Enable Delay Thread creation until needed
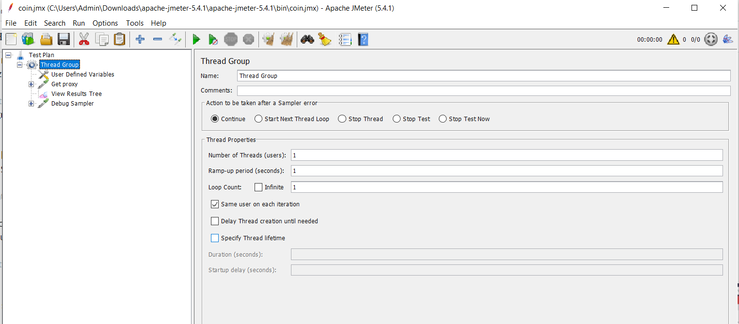 click(215, 221)
